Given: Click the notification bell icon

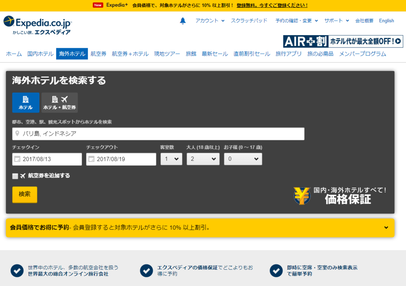Looking at the screenshot, I should pyautogui.click(x=183, y=21).
